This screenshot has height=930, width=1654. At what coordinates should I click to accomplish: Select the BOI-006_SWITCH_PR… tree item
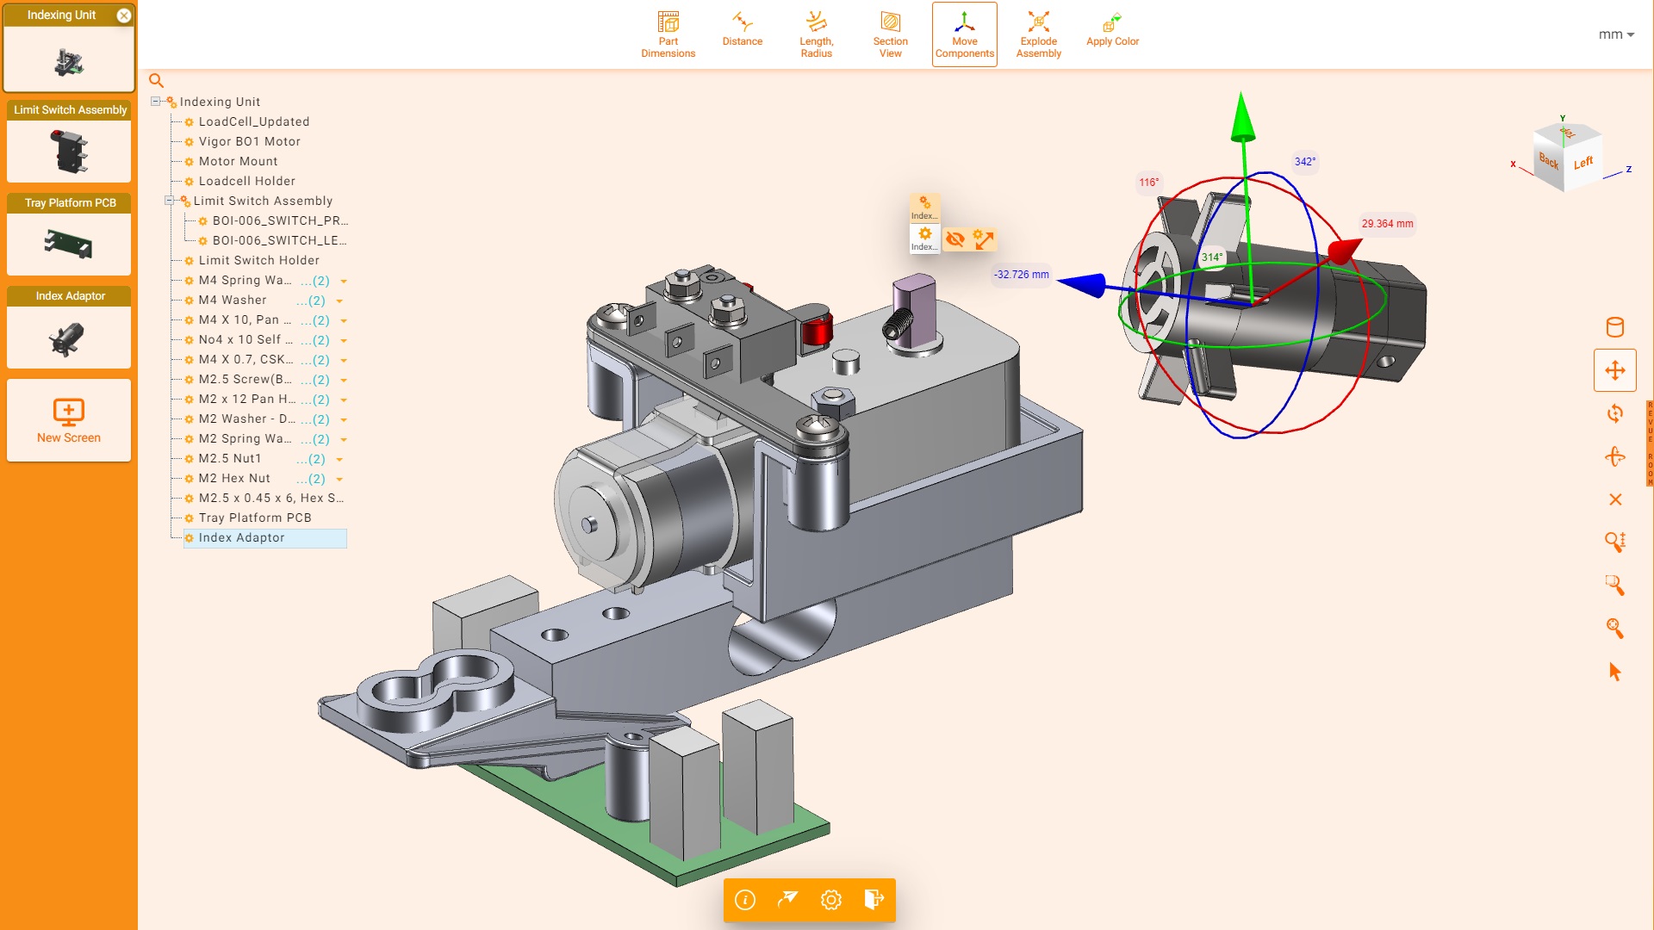[x=280, y=220]
